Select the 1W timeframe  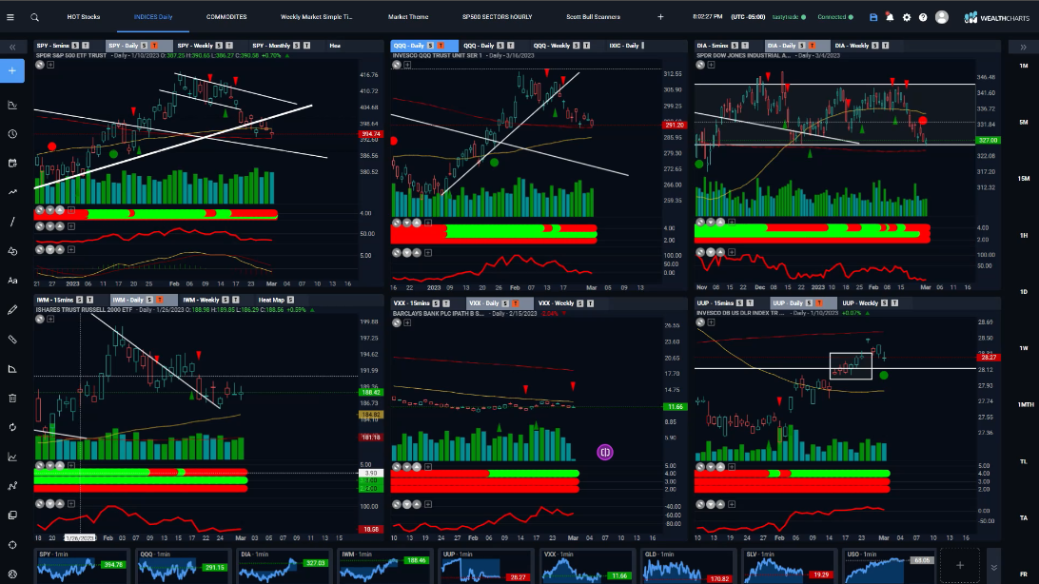pyautogui.click(x=1024, y=348)
